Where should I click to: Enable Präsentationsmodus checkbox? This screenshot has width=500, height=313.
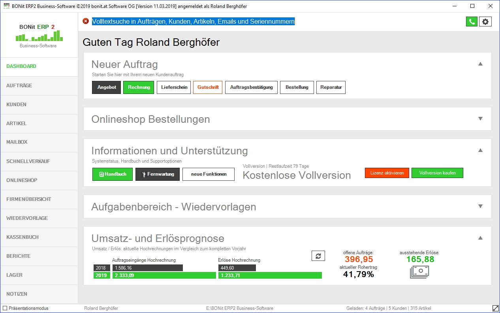[x=5, y=308]
